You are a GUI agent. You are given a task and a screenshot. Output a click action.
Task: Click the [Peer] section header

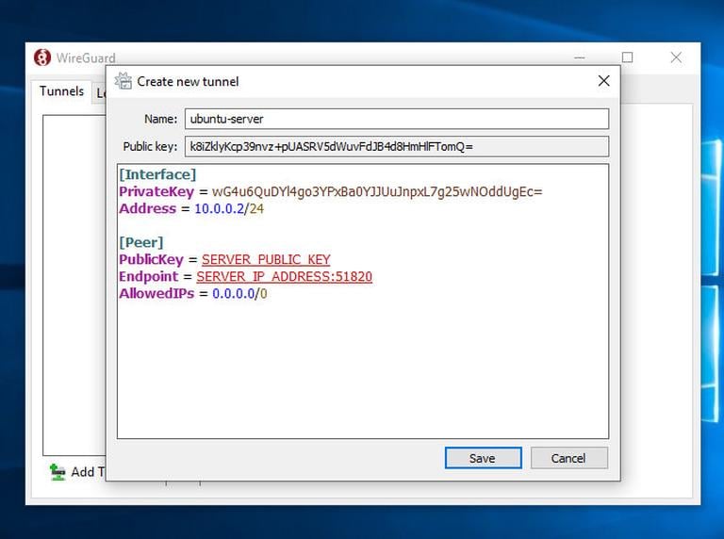coord(141,242)
